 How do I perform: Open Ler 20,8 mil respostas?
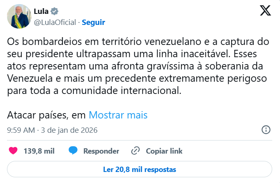(x=140, y=169)
